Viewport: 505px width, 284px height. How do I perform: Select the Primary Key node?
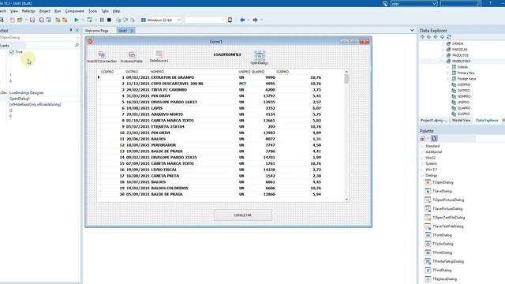pyautogui.click(x=466, y=73)
